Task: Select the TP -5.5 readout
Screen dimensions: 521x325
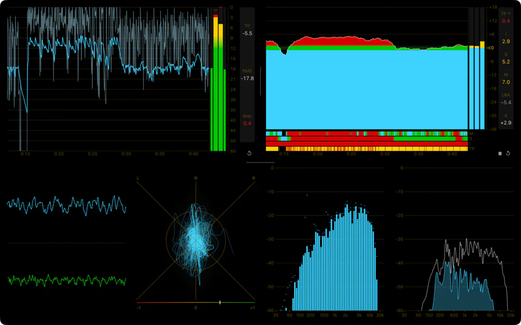Action: 247,30
